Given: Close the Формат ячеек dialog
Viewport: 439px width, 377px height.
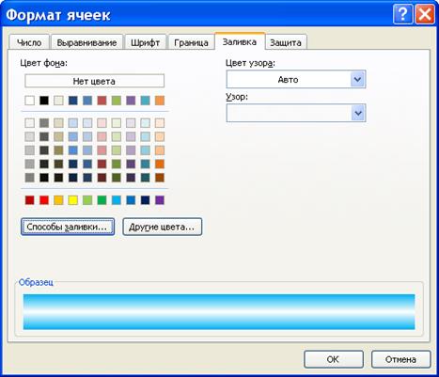Looking at the screenshot, I should tap(425, 14).
